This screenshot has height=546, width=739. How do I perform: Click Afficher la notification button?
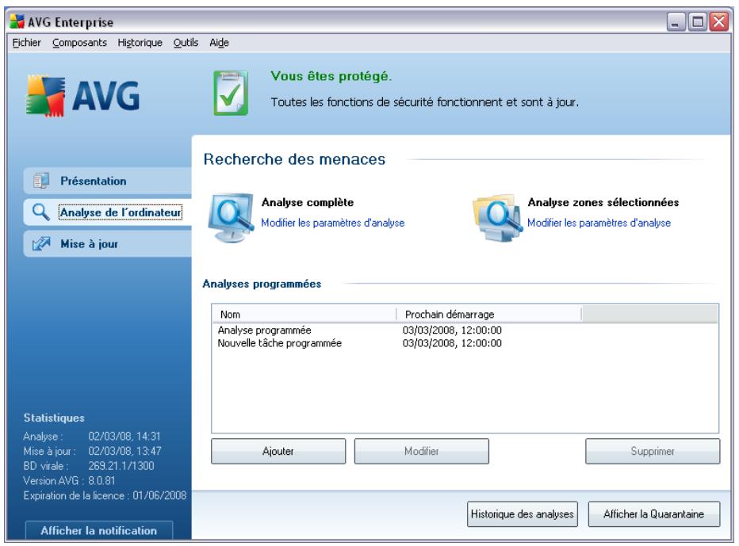point(99,530)
